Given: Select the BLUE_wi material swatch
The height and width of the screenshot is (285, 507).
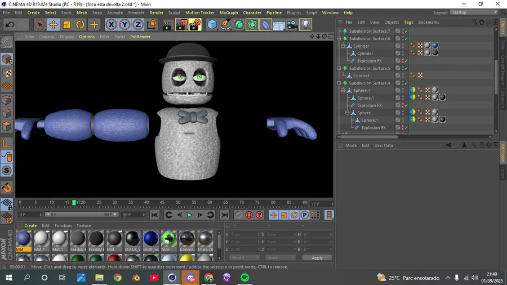Looking at the screenshot, I should [x=150, y=241].
